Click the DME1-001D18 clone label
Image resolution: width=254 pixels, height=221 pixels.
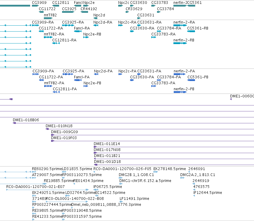pyautogui.click(x=107, y=162)
